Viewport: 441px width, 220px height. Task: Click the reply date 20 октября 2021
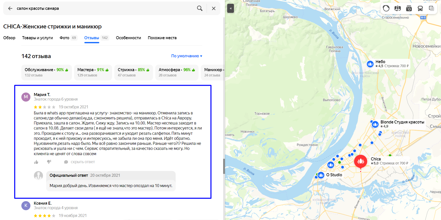point(105,175)
